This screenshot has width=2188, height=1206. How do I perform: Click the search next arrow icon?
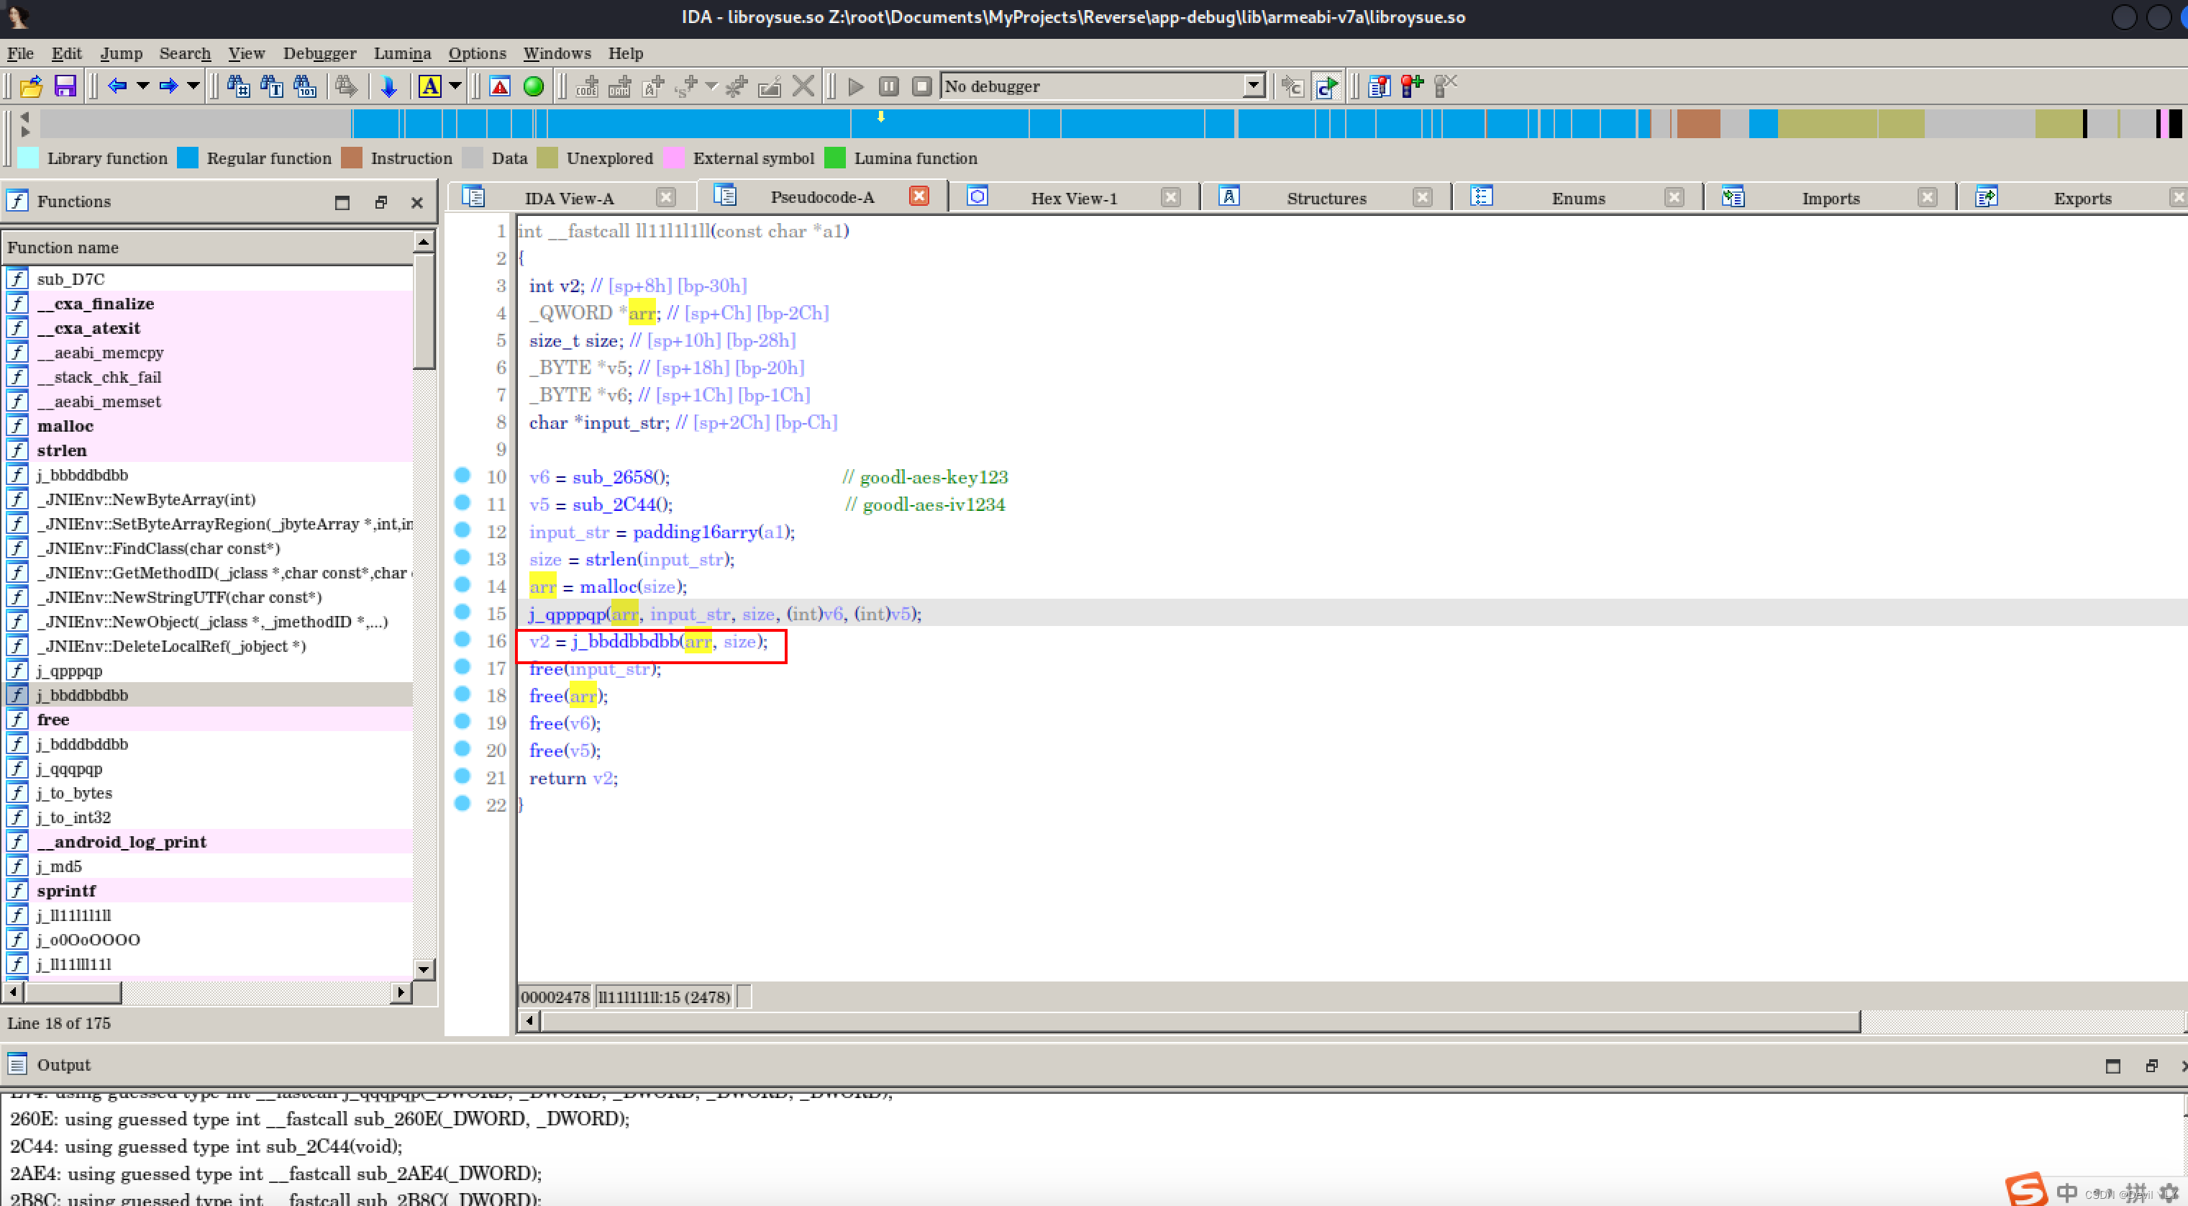(x=346, y=86)
